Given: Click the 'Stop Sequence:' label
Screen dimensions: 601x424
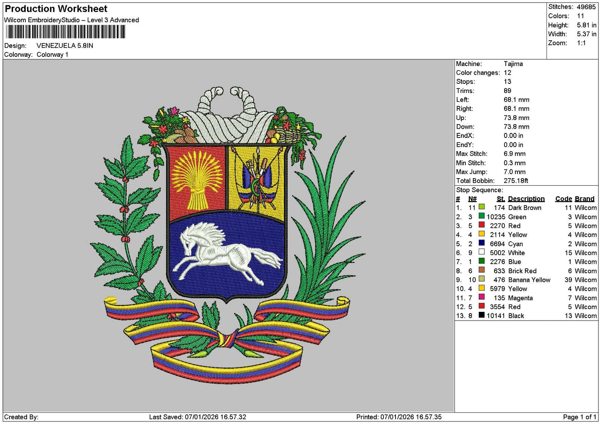Looking at the screenshot, I should 480,190.
